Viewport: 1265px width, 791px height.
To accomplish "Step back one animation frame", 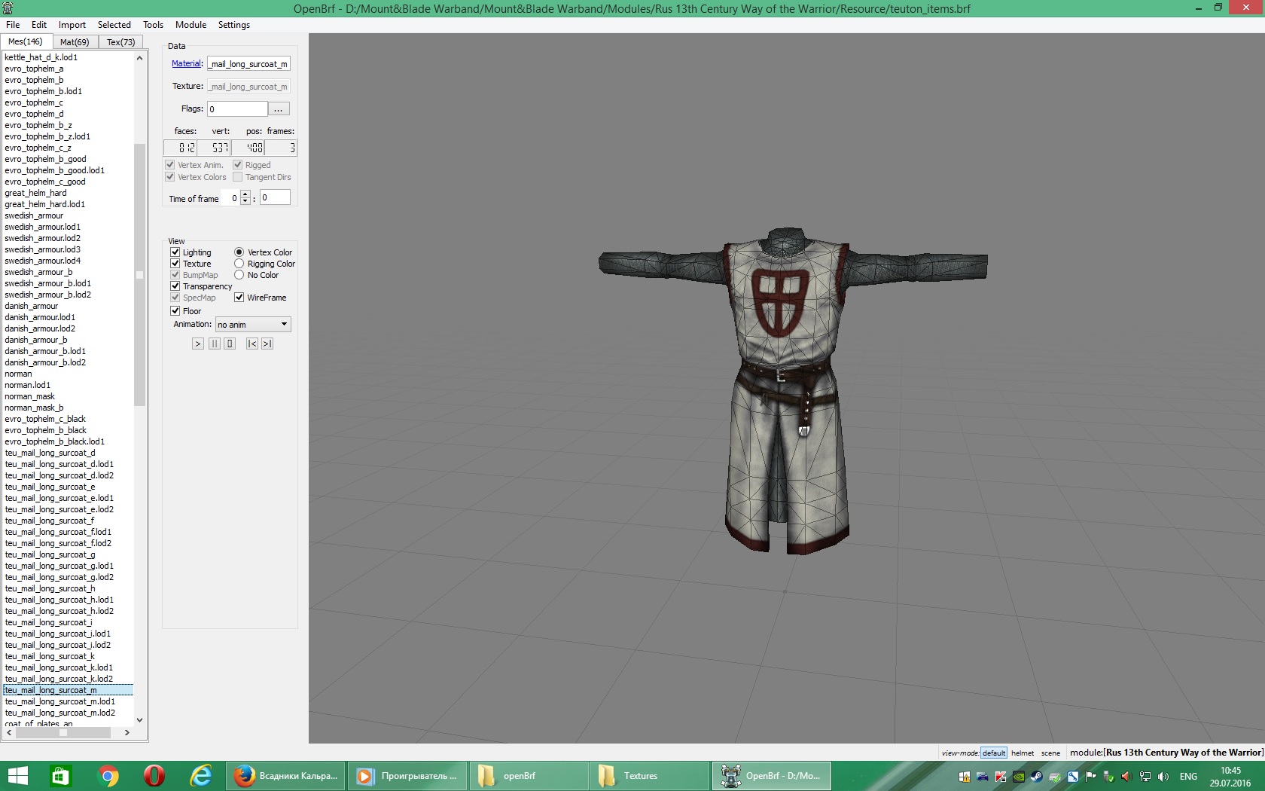I will click(252, 344).
